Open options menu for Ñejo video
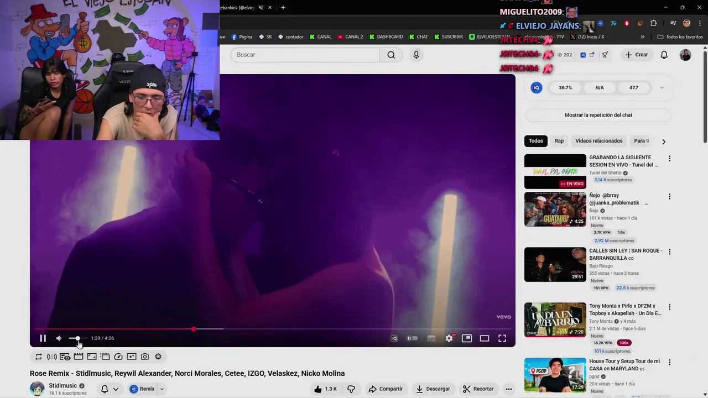708x398 pixels. click(x=669, y=196)
